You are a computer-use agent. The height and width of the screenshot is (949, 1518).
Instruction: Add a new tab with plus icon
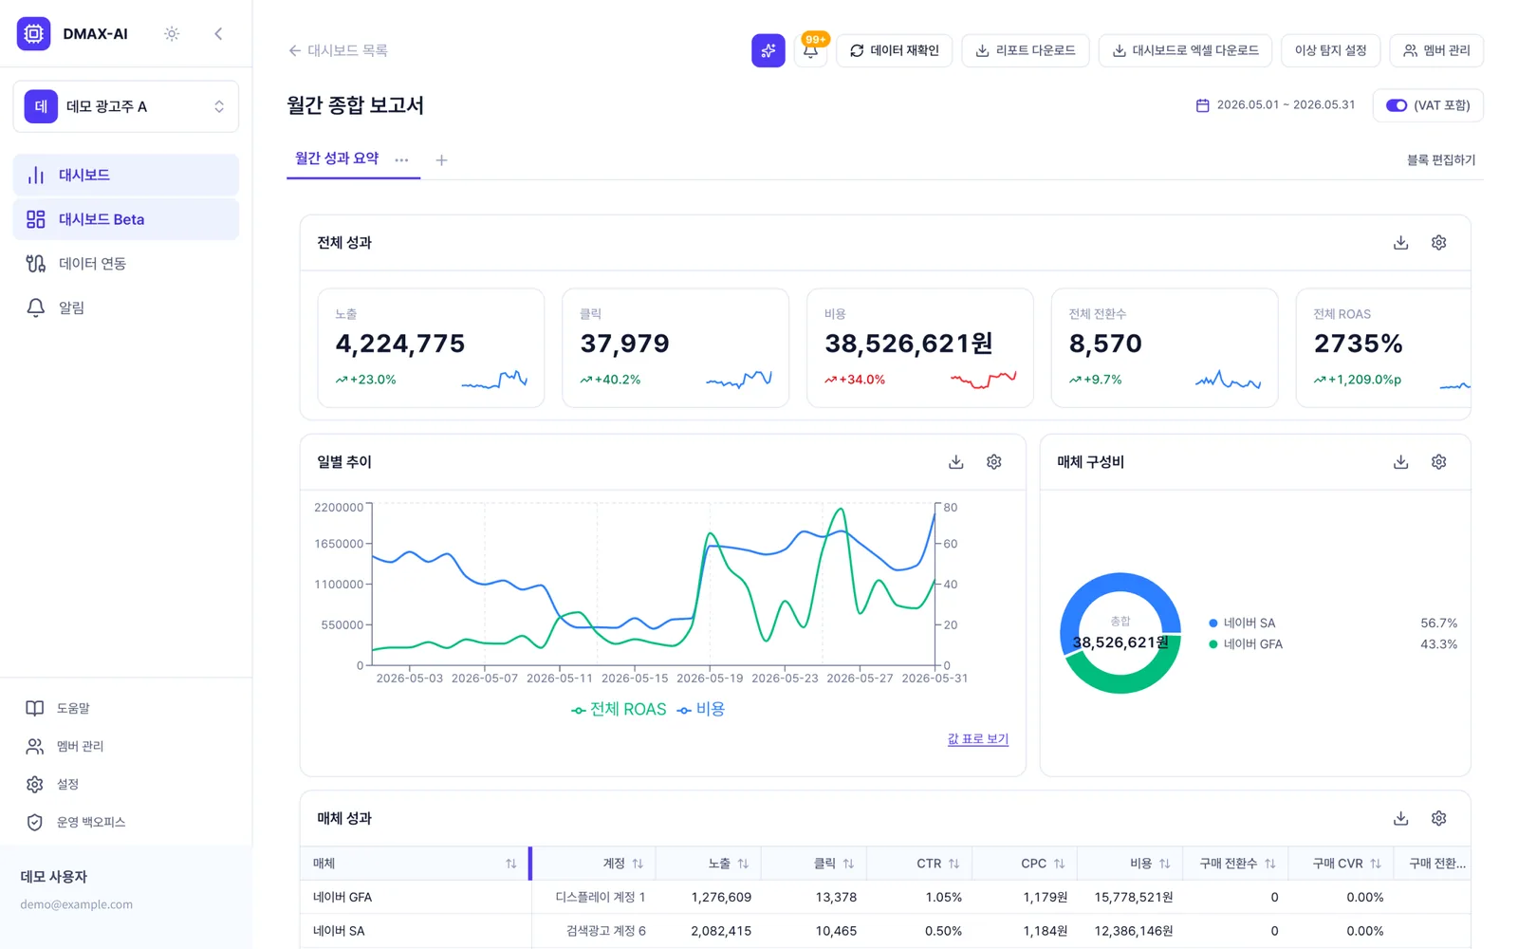pyautogui.click(x=441, y=160)
